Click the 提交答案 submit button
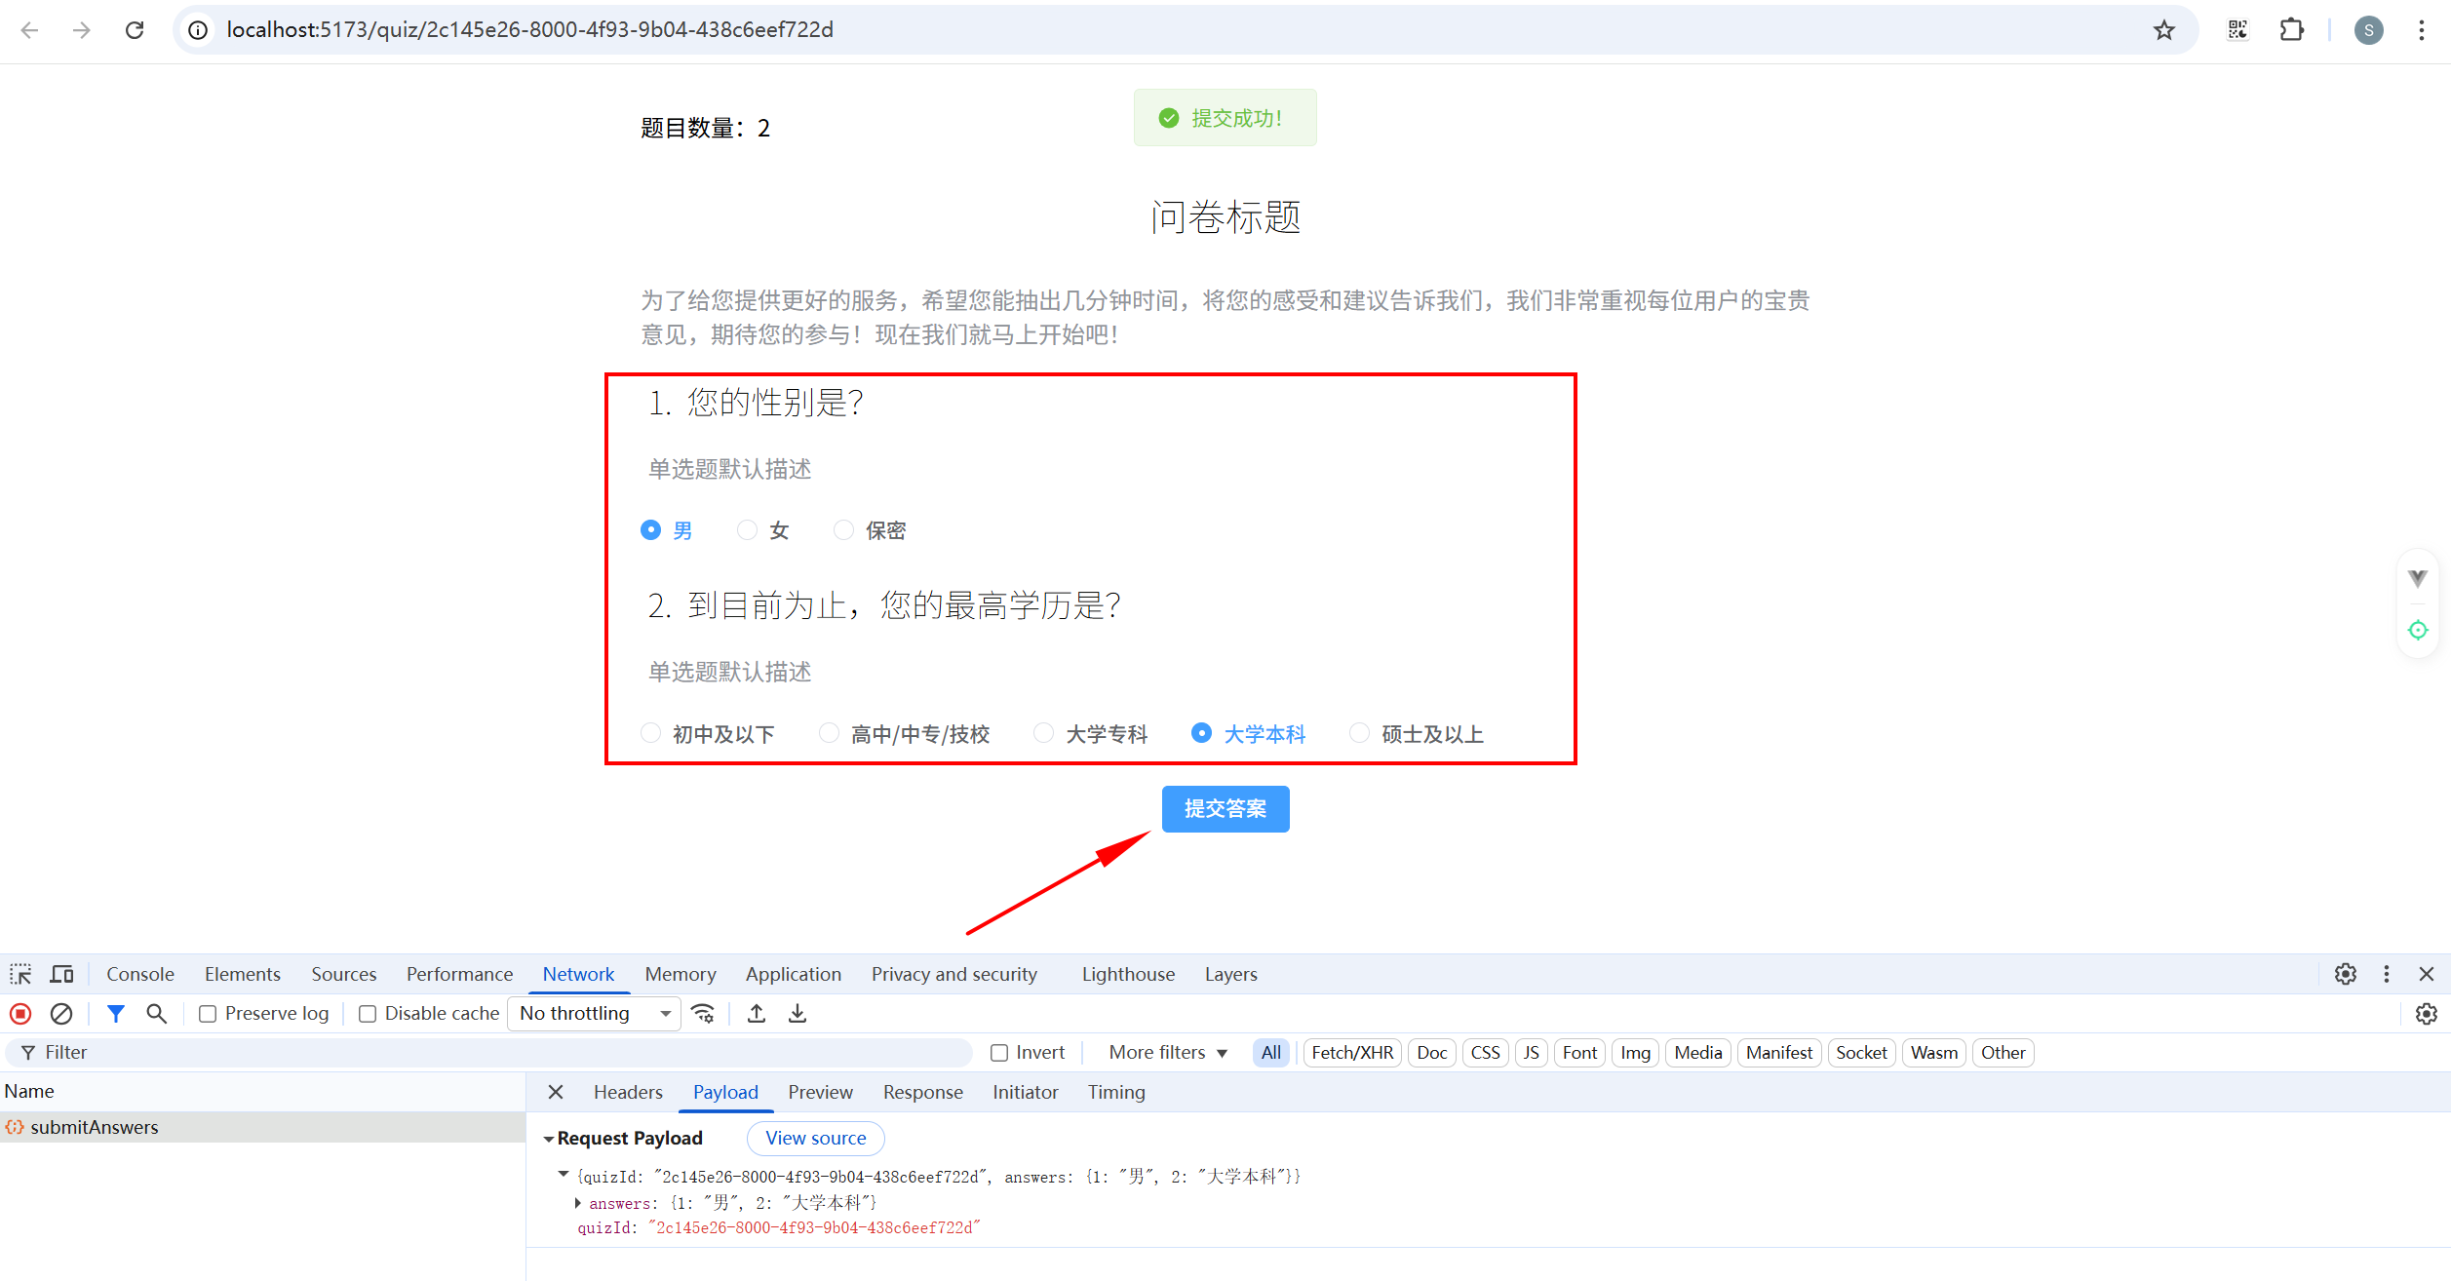The height and width of the screenshot is (1281, 2451). (1225, 808)
